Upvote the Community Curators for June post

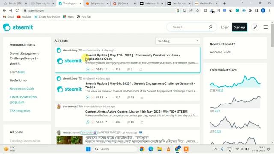[x=88, y=69]
